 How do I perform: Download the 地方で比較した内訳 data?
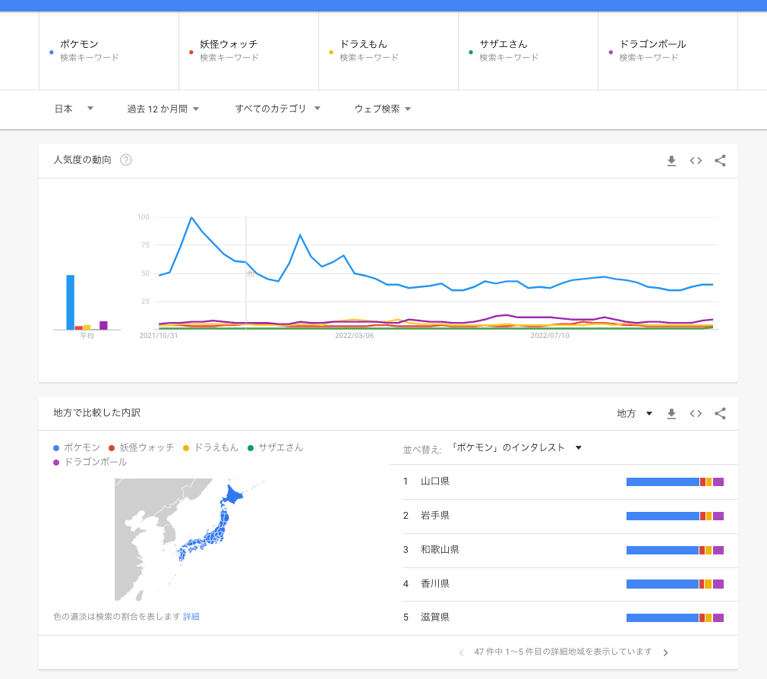point(671,413)
